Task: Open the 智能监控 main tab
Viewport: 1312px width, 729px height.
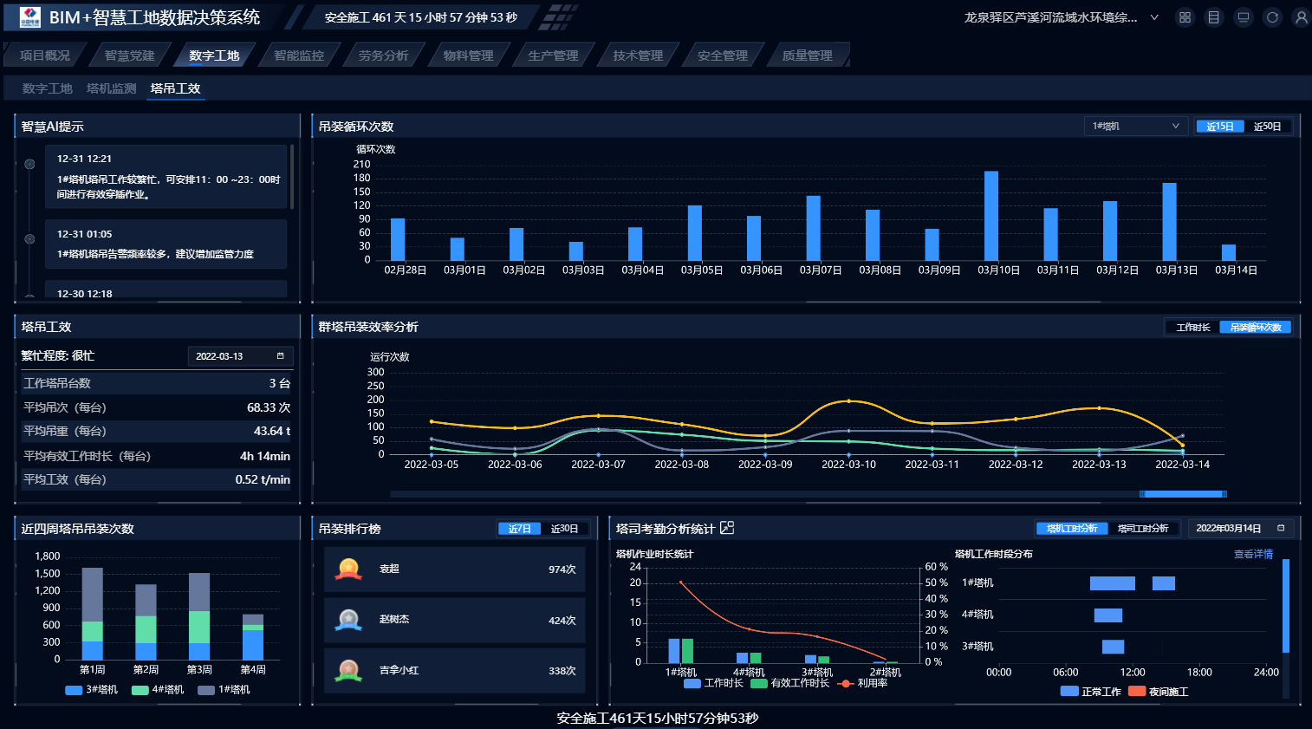Action: click(299, 55)
